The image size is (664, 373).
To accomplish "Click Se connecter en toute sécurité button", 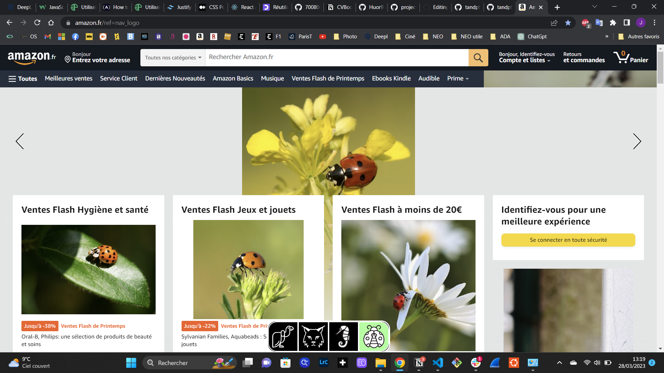I will [x=568, y=240].
